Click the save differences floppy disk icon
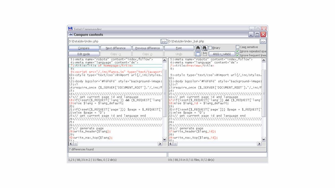The width and height of the screenshot is (335, 188). 205,53
